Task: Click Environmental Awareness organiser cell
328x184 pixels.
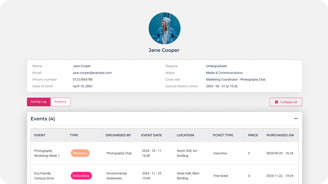Action: (x=117, y=176)
